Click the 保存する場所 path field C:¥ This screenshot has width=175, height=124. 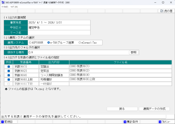[78, 52]
